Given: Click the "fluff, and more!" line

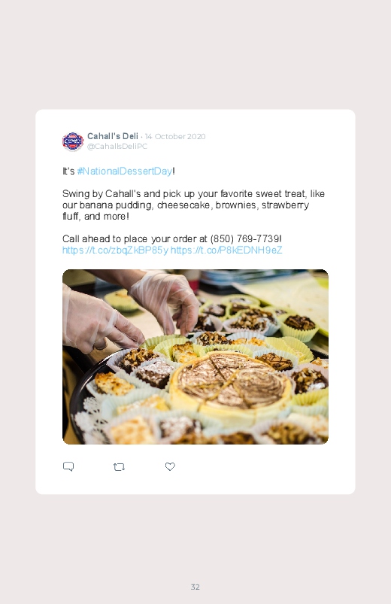Looking at the screenshot, I should click(x=95, y=217).
